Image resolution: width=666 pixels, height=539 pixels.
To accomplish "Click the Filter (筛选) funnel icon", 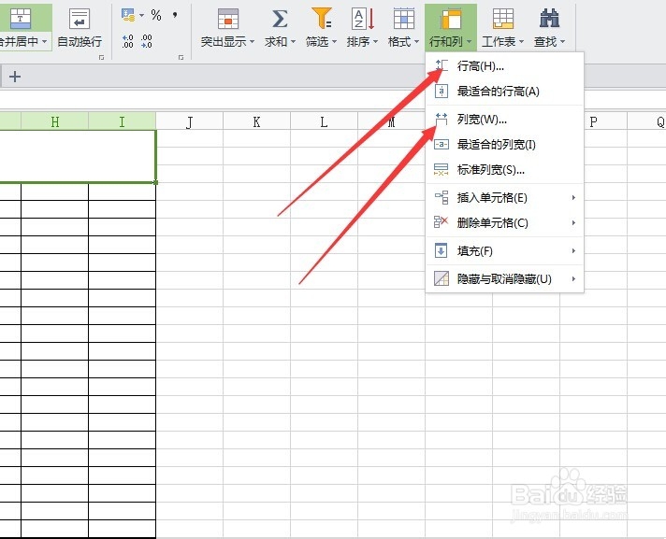I will point(322,18).
